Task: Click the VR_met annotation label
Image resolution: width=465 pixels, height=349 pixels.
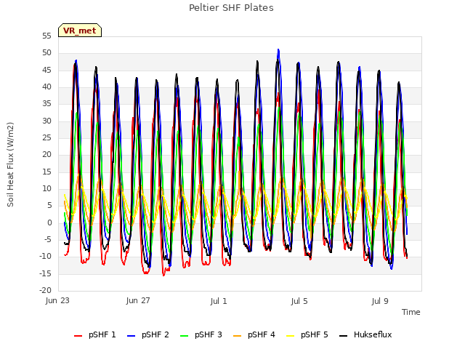Action: point(80,31)
